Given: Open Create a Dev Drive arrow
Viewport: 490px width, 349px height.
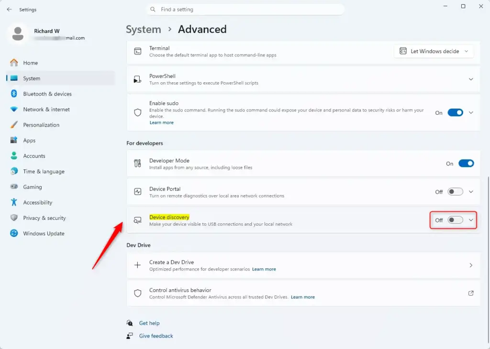Looking at the screenshot, I should 471,265.
